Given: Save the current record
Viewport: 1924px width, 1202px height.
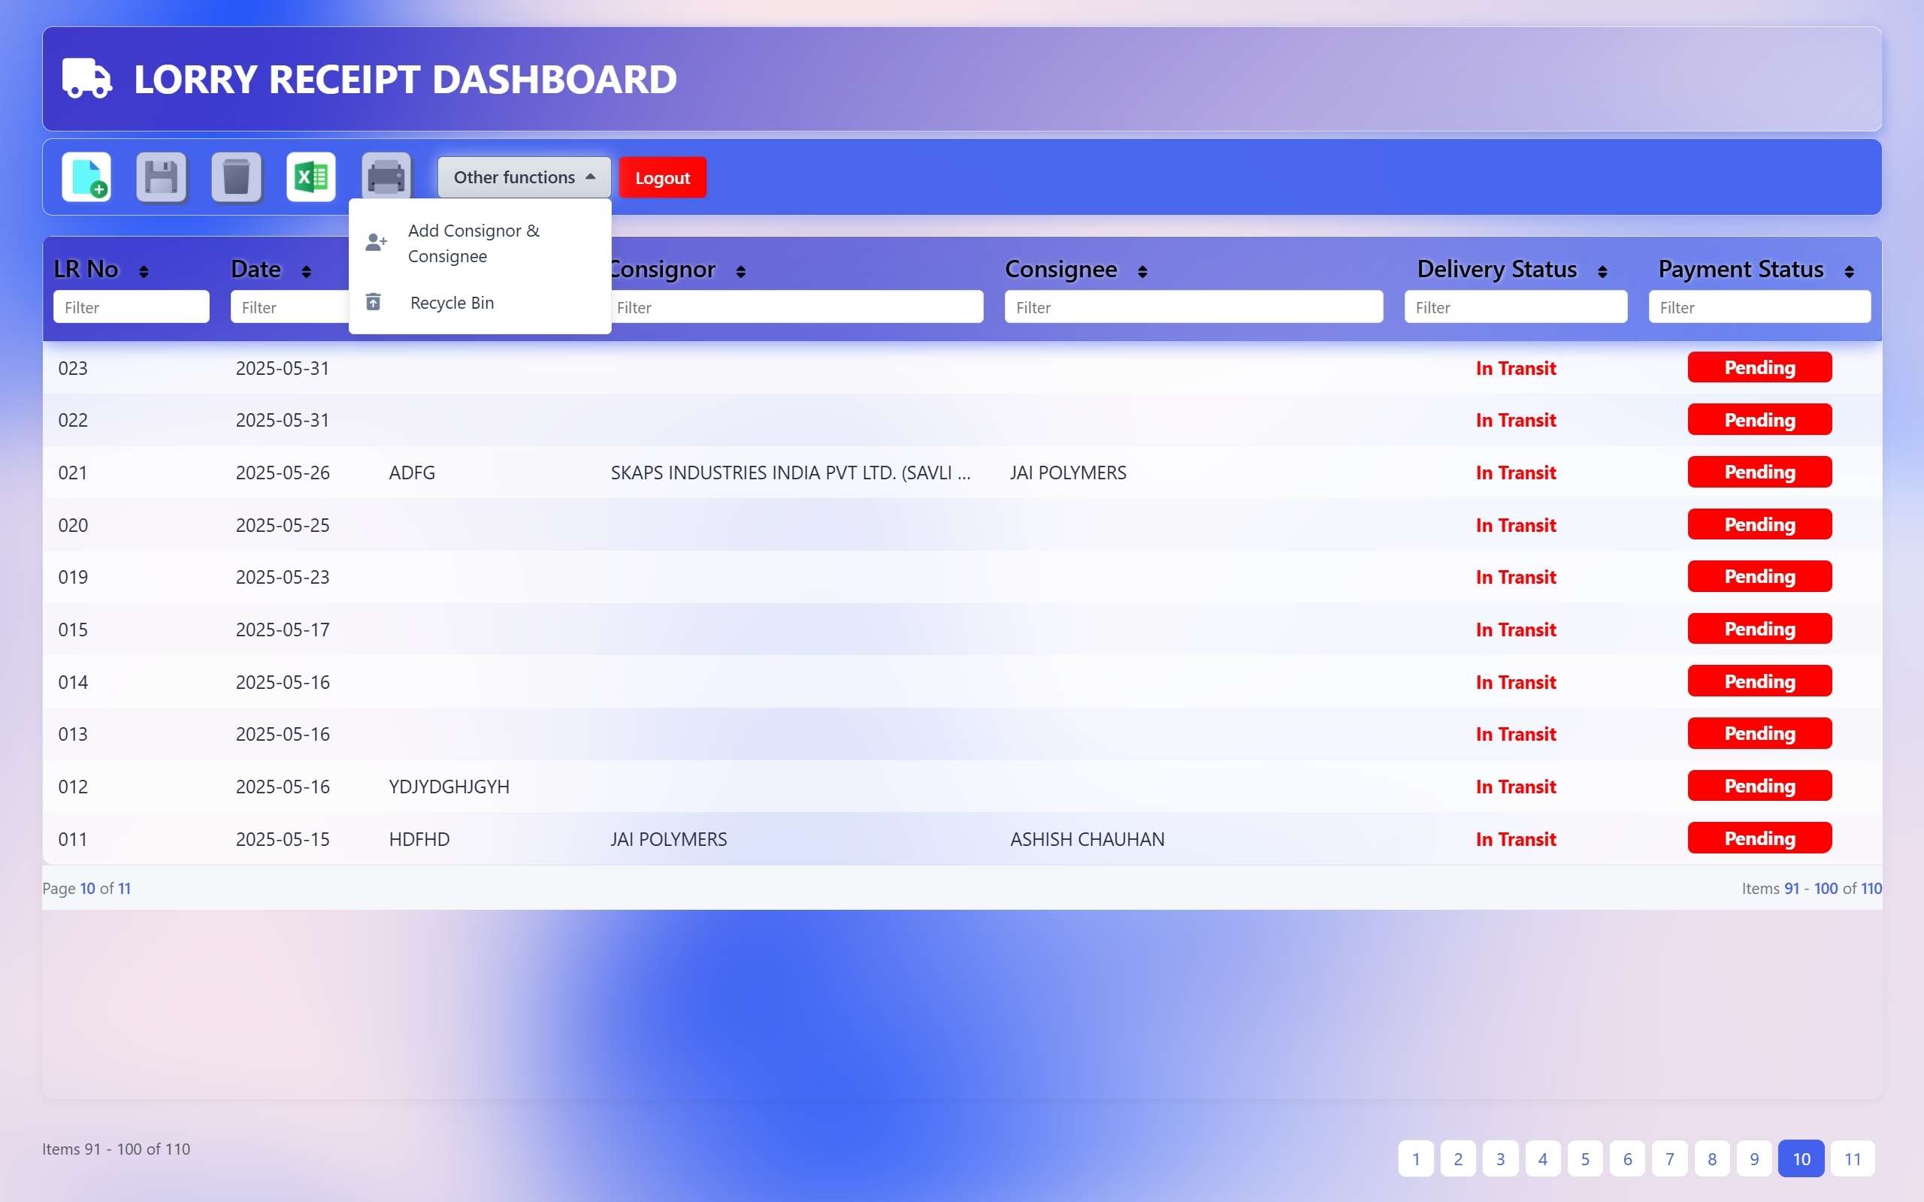Looking at the screenshot, I should [x=161, y=177].
